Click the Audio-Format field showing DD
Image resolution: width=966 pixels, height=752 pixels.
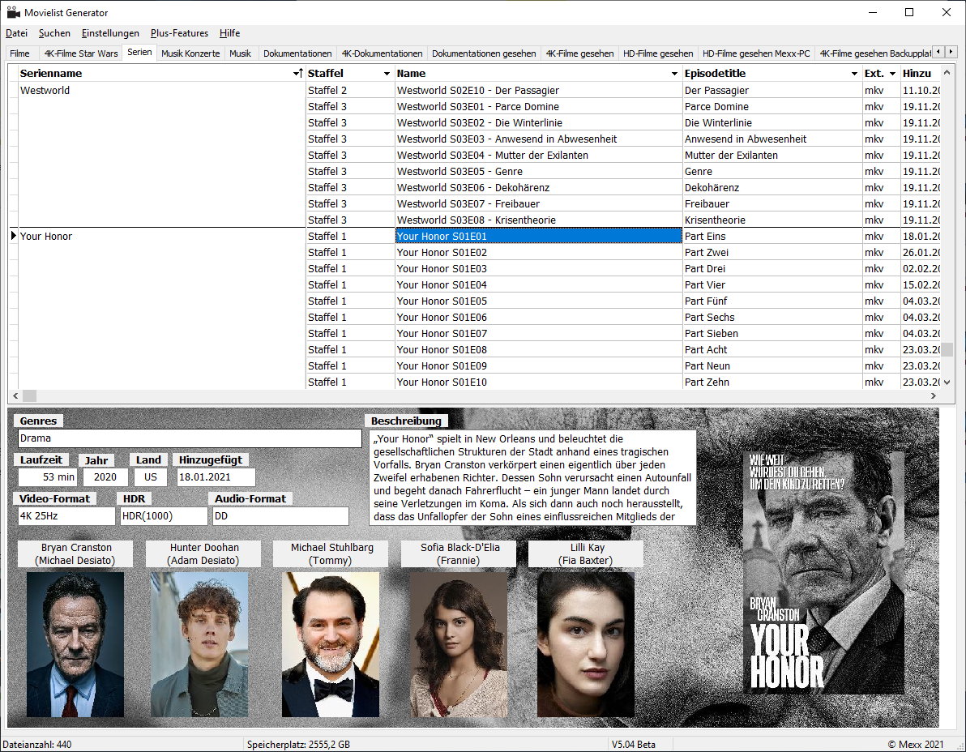280,516
